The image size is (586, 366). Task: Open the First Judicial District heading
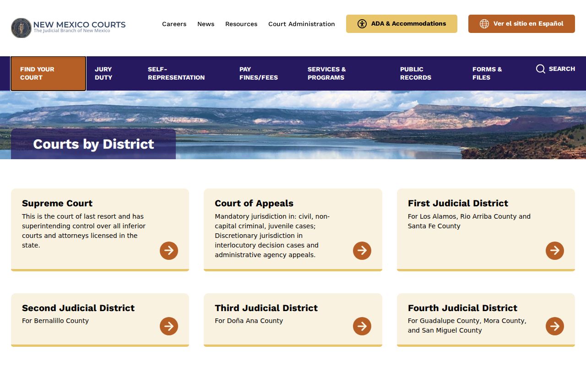click(x=458, y=204)
